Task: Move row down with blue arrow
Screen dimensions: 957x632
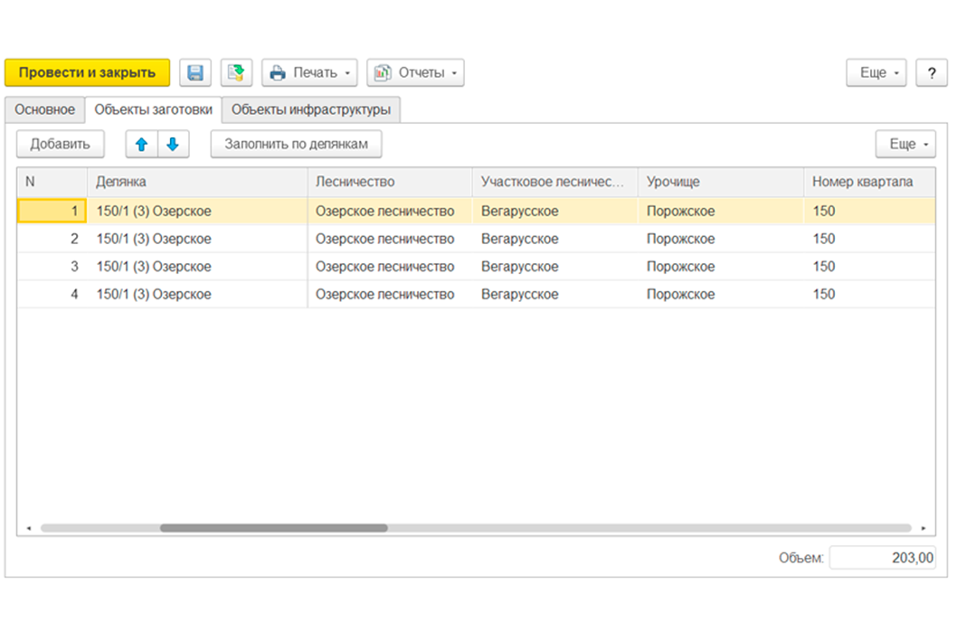Action: click(174, 144)
